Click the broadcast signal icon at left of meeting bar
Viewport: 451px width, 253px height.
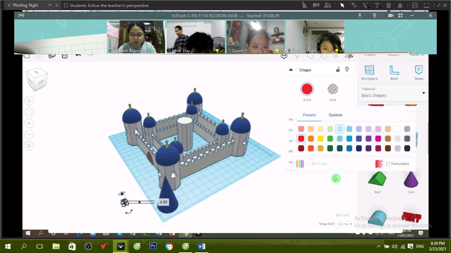[21, 15]
